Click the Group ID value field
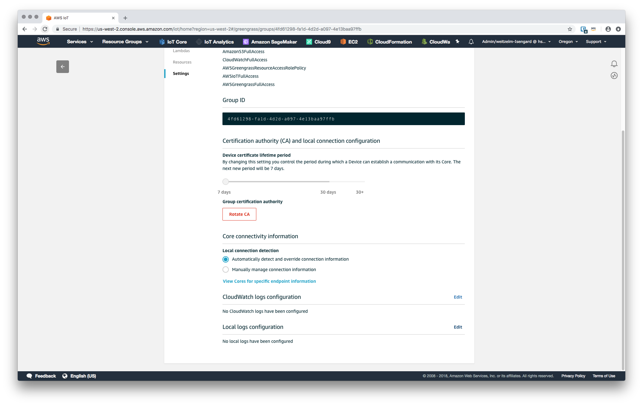The width and height of the screenshot is (643, 406). tap(344, 119)
